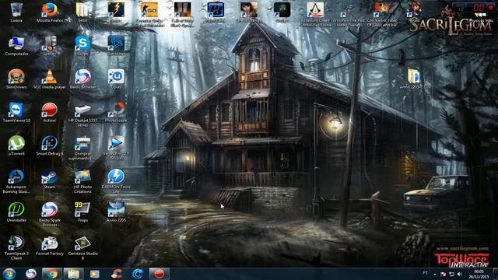Viewport: 498px width, 280px height.
Task: Click the taskbar clock showing 00:05
Action: 479,274
